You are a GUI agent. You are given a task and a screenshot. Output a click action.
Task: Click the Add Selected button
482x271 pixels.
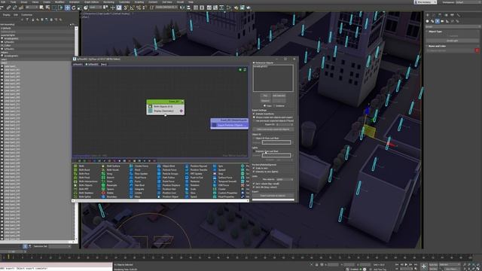coord(279,96)
